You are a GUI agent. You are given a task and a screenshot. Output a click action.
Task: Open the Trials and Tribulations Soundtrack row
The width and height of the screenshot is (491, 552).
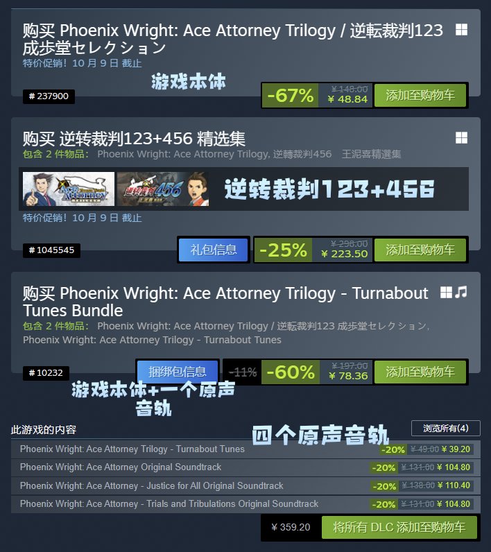(245, 504)
